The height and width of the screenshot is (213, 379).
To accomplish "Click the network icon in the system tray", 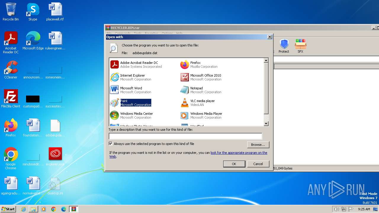I will point(344,209).
